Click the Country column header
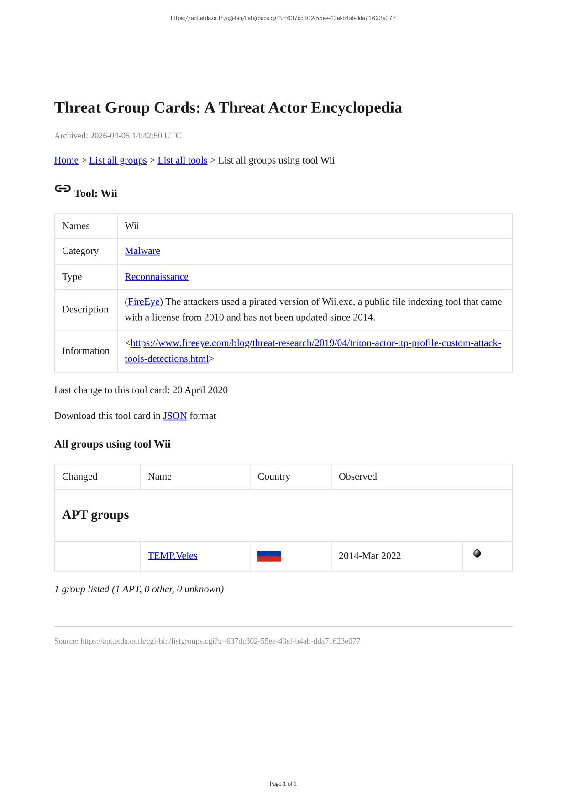The image size is (567, 802). click(x=274, y=476)
